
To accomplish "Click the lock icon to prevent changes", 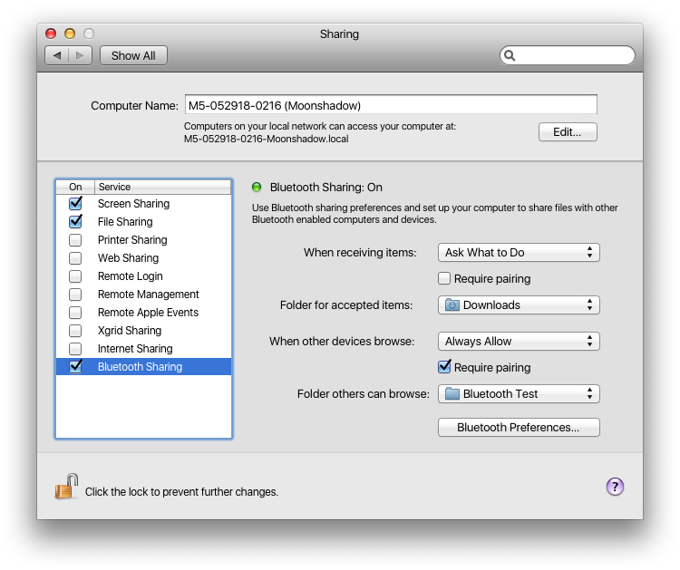I will [x=66, y=488].
